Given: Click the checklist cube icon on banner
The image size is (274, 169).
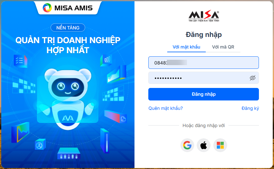Looking at the screenshot, I should pyautogui.click(x=20, y=61).
